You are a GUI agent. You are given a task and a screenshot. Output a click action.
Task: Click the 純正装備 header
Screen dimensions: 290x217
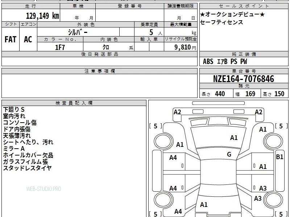(244, 54)
